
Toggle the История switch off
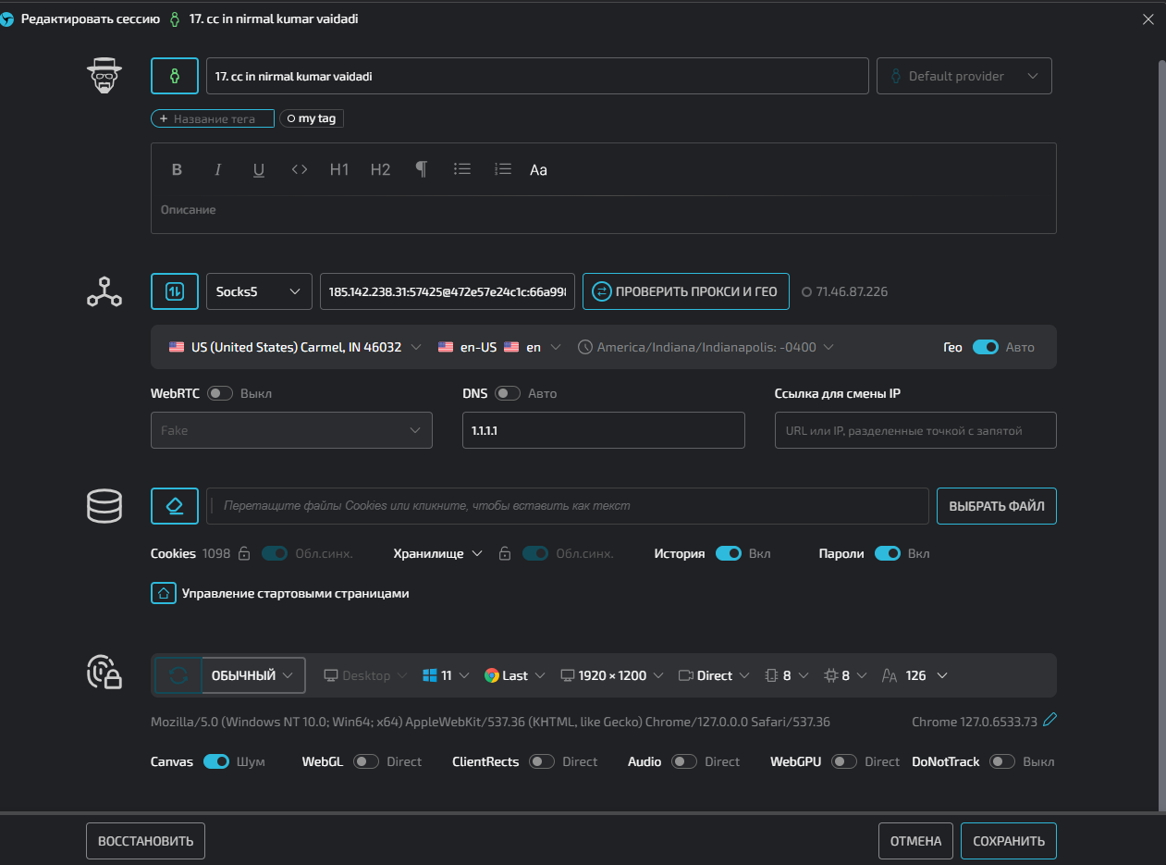coord(729,553)
